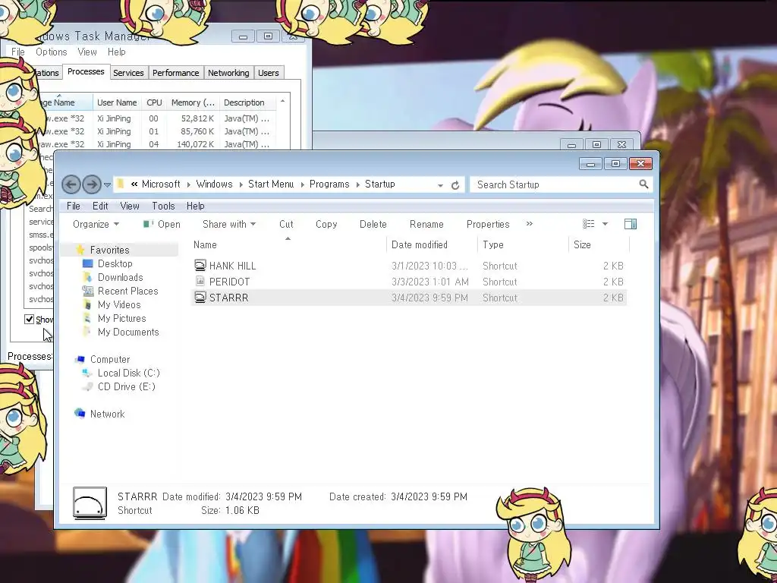
Task: Select the PERIDOT shortcut icon
Action: click(x=200, y=282)
